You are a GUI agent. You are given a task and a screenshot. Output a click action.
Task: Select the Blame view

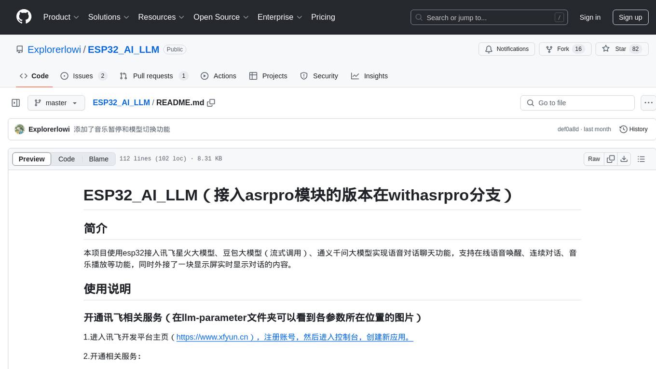pyautogui.click(x=98, y=159)
